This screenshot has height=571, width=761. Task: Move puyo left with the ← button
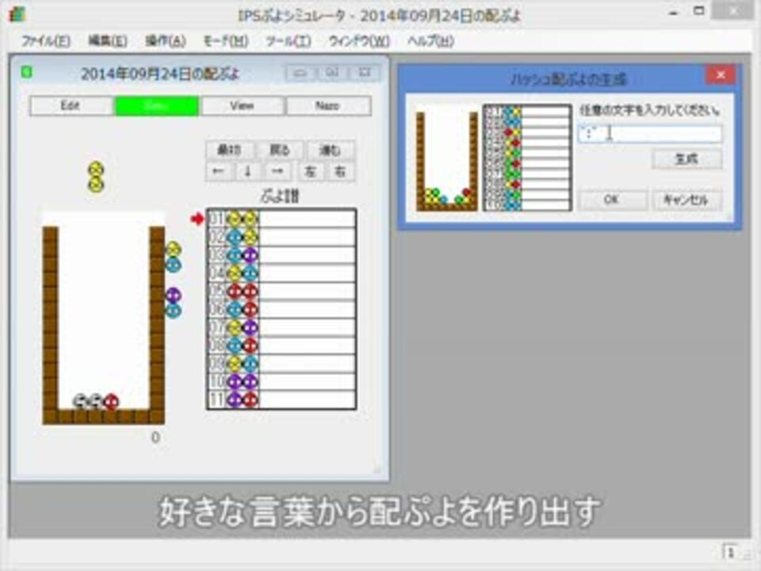[218, 171]
